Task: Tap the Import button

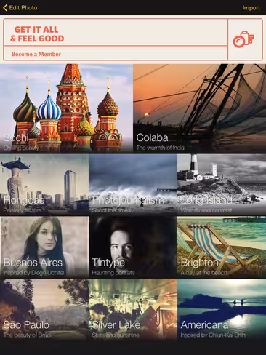Action: point(251,8)
